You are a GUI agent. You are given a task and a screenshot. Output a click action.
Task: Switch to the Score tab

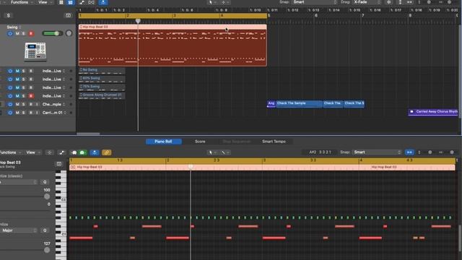(x=200, y=142)
